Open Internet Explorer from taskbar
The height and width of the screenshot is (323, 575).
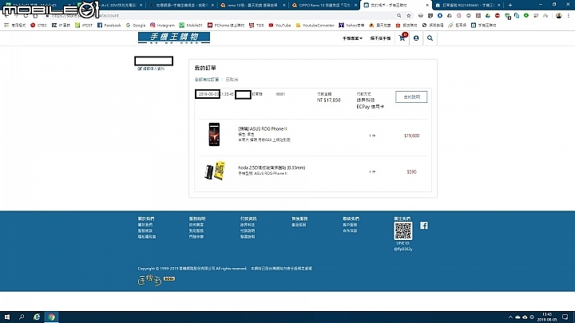36,317
